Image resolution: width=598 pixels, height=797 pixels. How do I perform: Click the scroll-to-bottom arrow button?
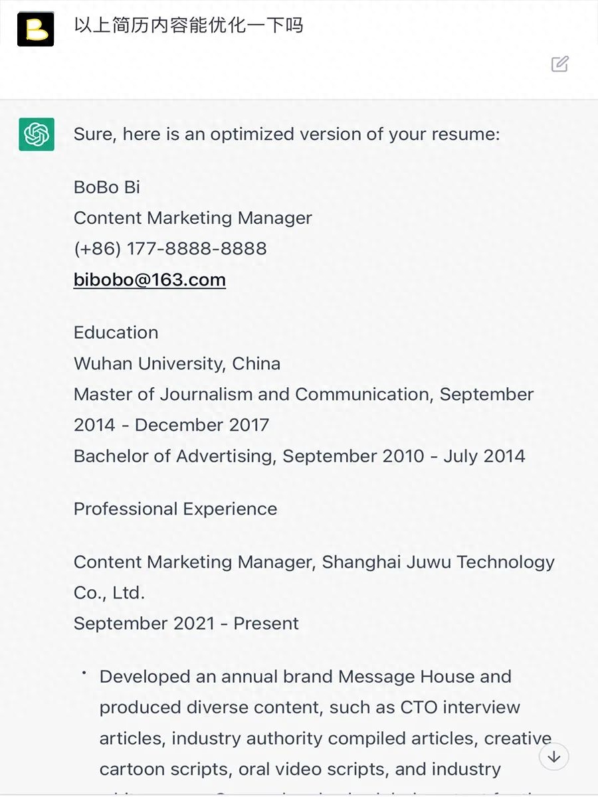tap(553, 756)
